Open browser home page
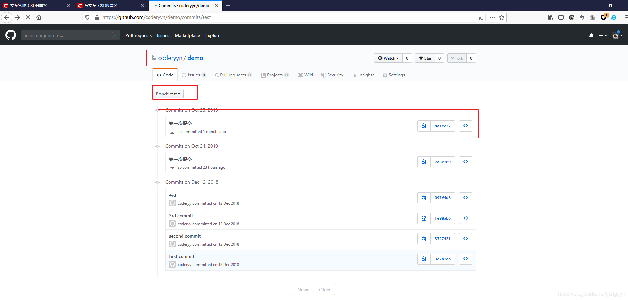The image size is (628, 300). point(39,17)
